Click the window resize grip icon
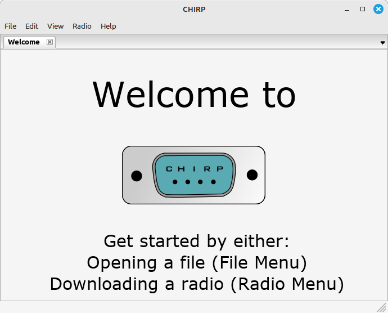Screen dimensions: 388x313 coord(382,307)
